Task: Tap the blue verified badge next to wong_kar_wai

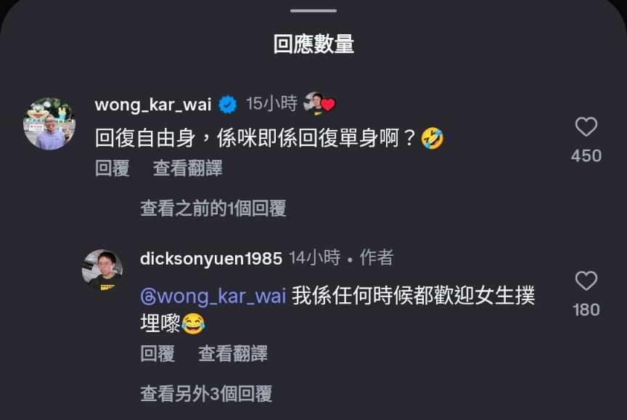Action: [228, 105]
